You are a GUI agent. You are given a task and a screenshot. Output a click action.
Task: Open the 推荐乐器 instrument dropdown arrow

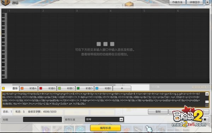121,119
